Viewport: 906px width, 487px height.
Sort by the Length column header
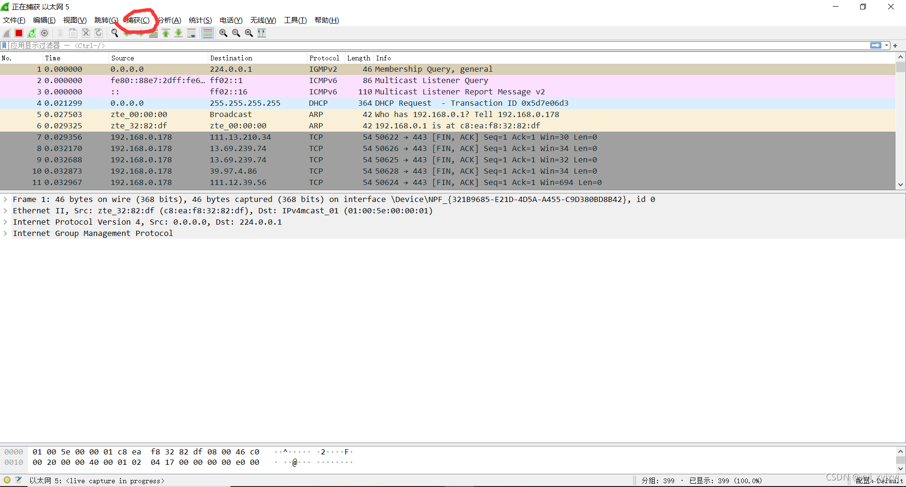click(359, 58)
